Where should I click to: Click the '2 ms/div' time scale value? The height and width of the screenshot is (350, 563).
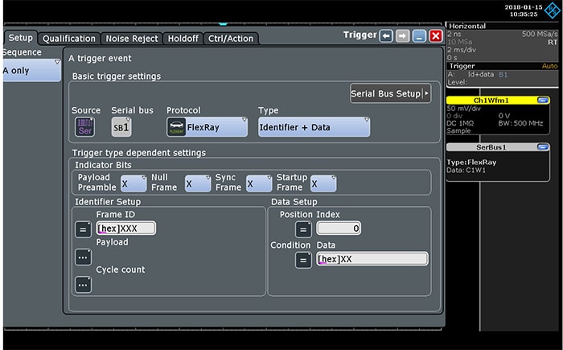coord(462,50)
